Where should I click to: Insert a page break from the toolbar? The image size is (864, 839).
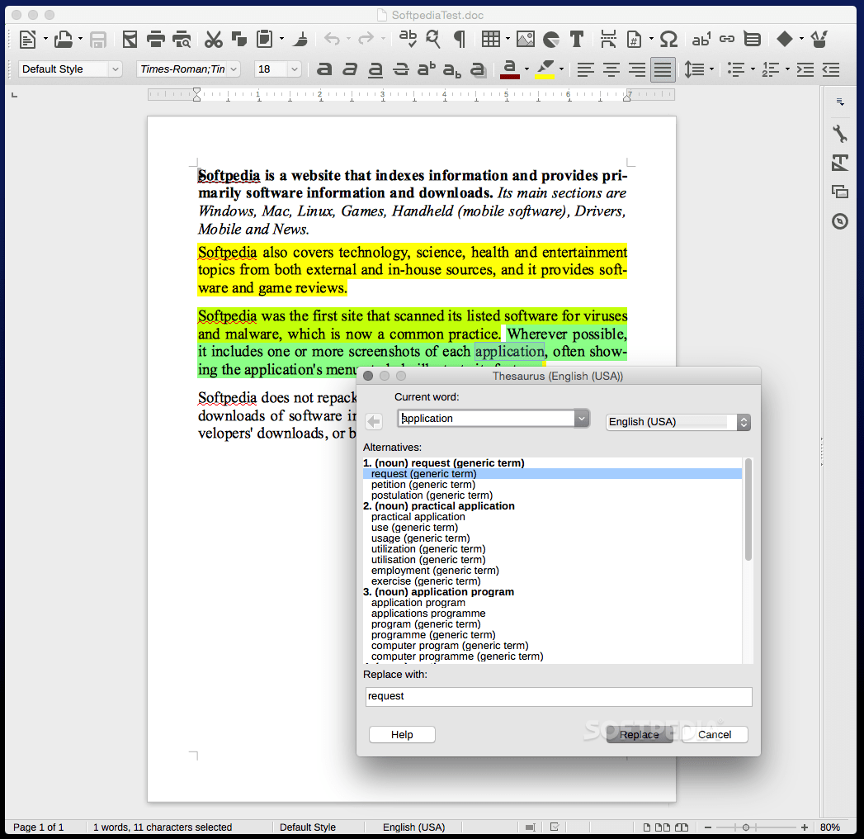tap(608, 39)
